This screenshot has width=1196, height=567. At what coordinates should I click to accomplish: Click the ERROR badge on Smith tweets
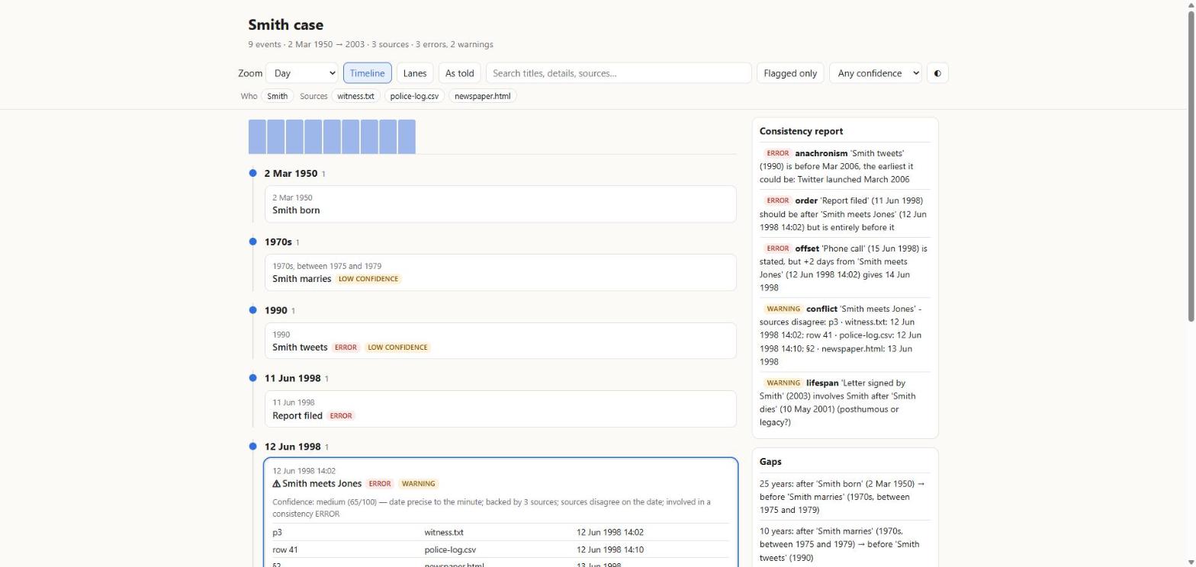[346, 348]
